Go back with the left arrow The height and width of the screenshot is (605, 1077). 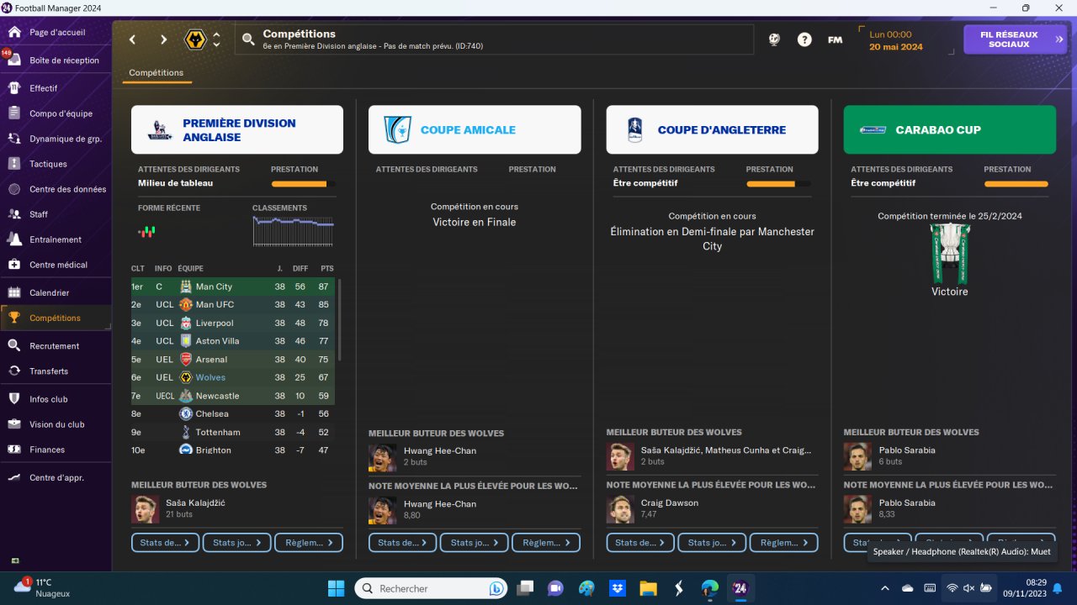pos(132,39)
